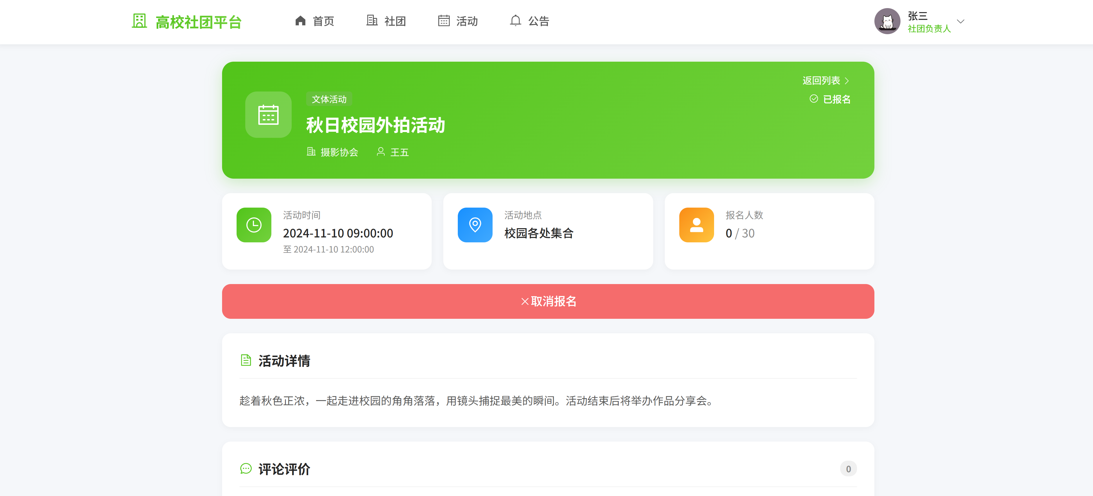Click the 0 / 30 signup count

[x=740, y=233]
